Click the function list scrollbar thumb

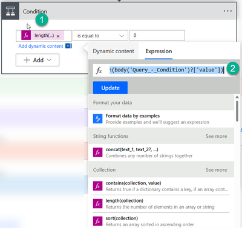click(x=237, y=111)
